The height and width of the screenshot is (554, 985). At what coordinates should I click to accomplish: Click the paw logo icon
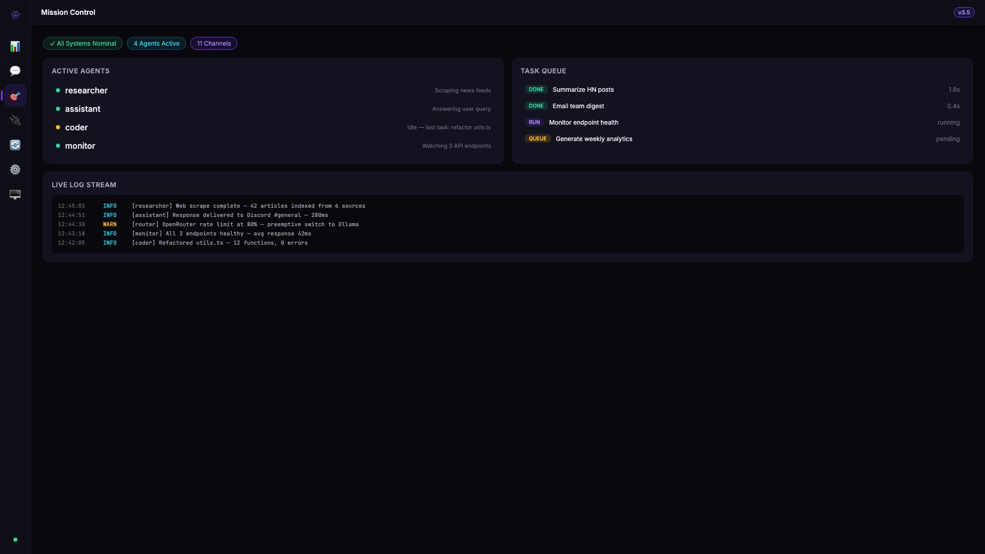(x=15, y=15)
